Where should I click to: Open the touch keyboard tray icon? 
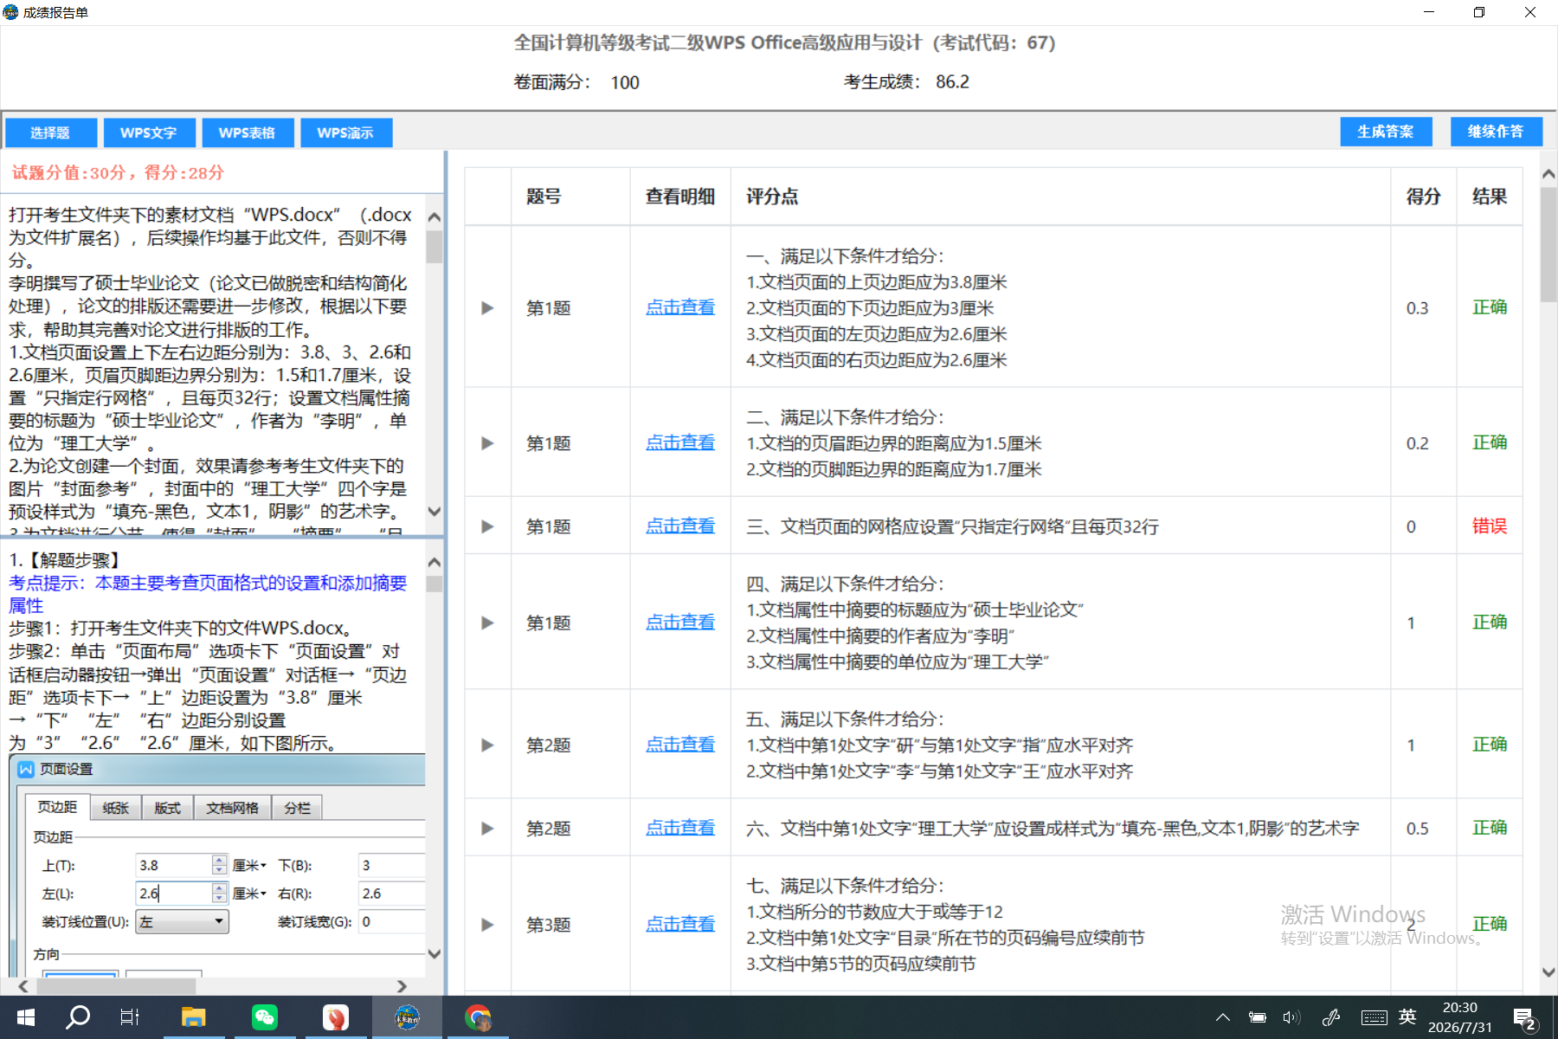point(1374,1017)
